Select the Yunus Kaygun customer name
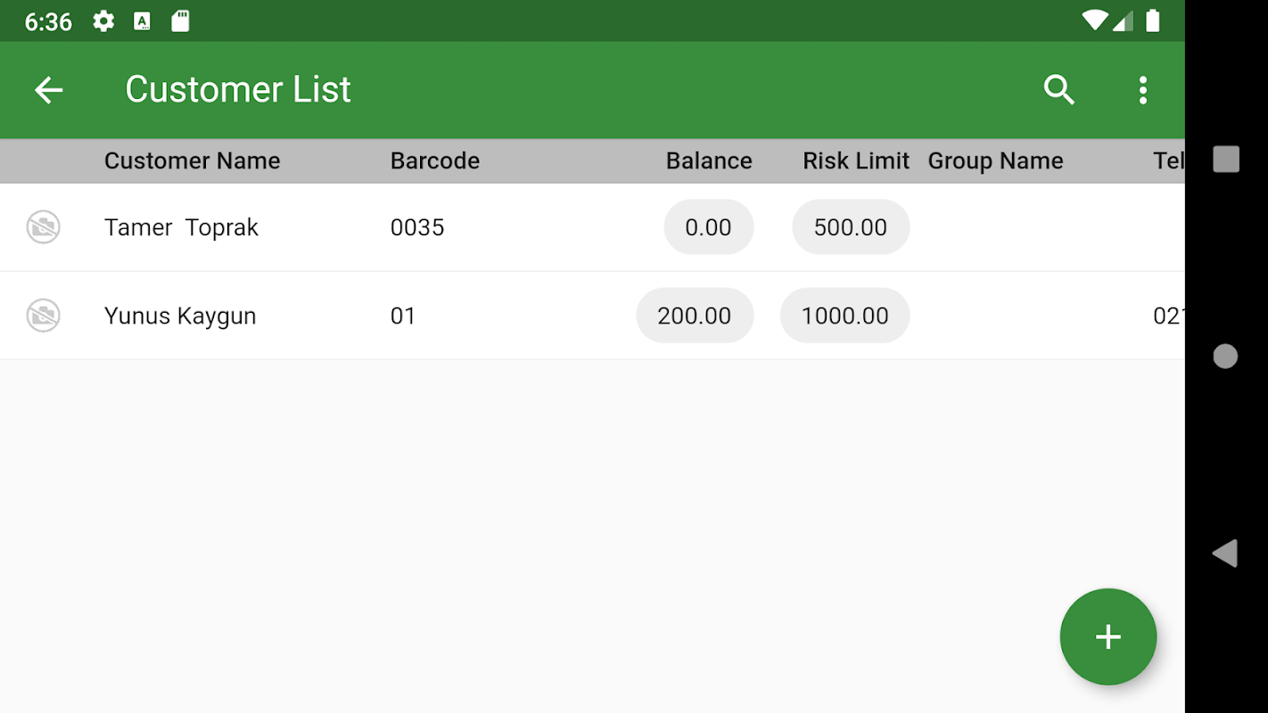 pyautogui.click(x=180, y=316)
